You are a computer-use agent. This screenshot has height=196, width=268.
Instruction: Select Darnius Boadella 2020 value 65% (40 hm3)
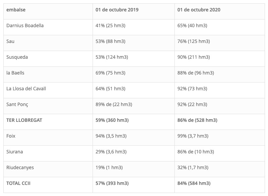192,26
